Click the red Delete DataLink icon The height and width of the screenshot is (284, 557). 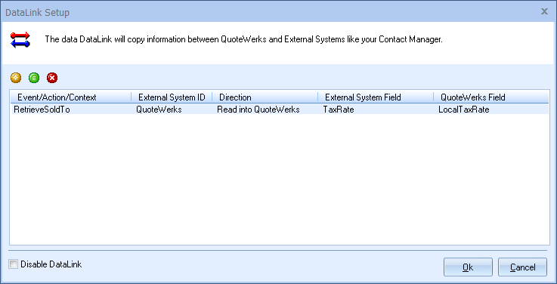click(52, 77)
